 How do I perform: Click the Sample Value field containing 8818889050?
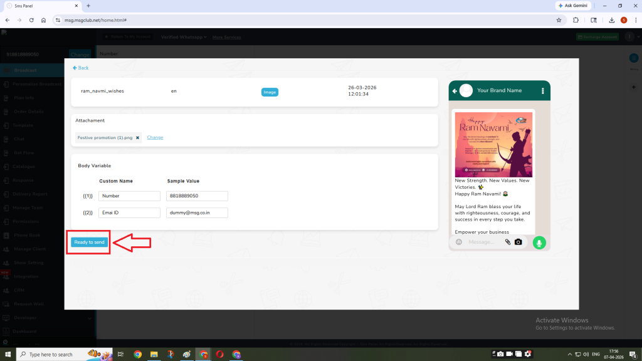(x=197, y=196)
